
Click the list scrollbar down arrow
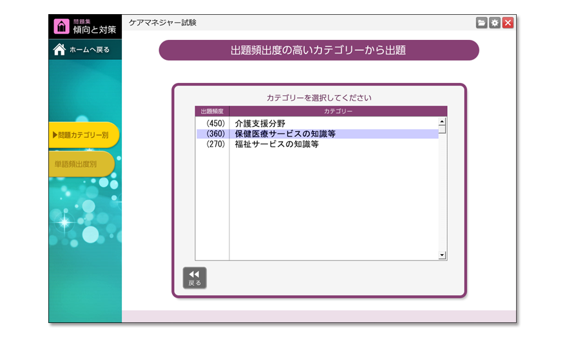[442, 255]
